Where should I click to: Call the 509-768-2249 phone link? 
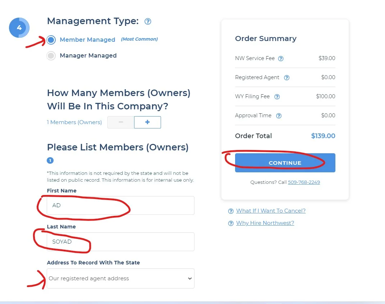coord(304,182)
